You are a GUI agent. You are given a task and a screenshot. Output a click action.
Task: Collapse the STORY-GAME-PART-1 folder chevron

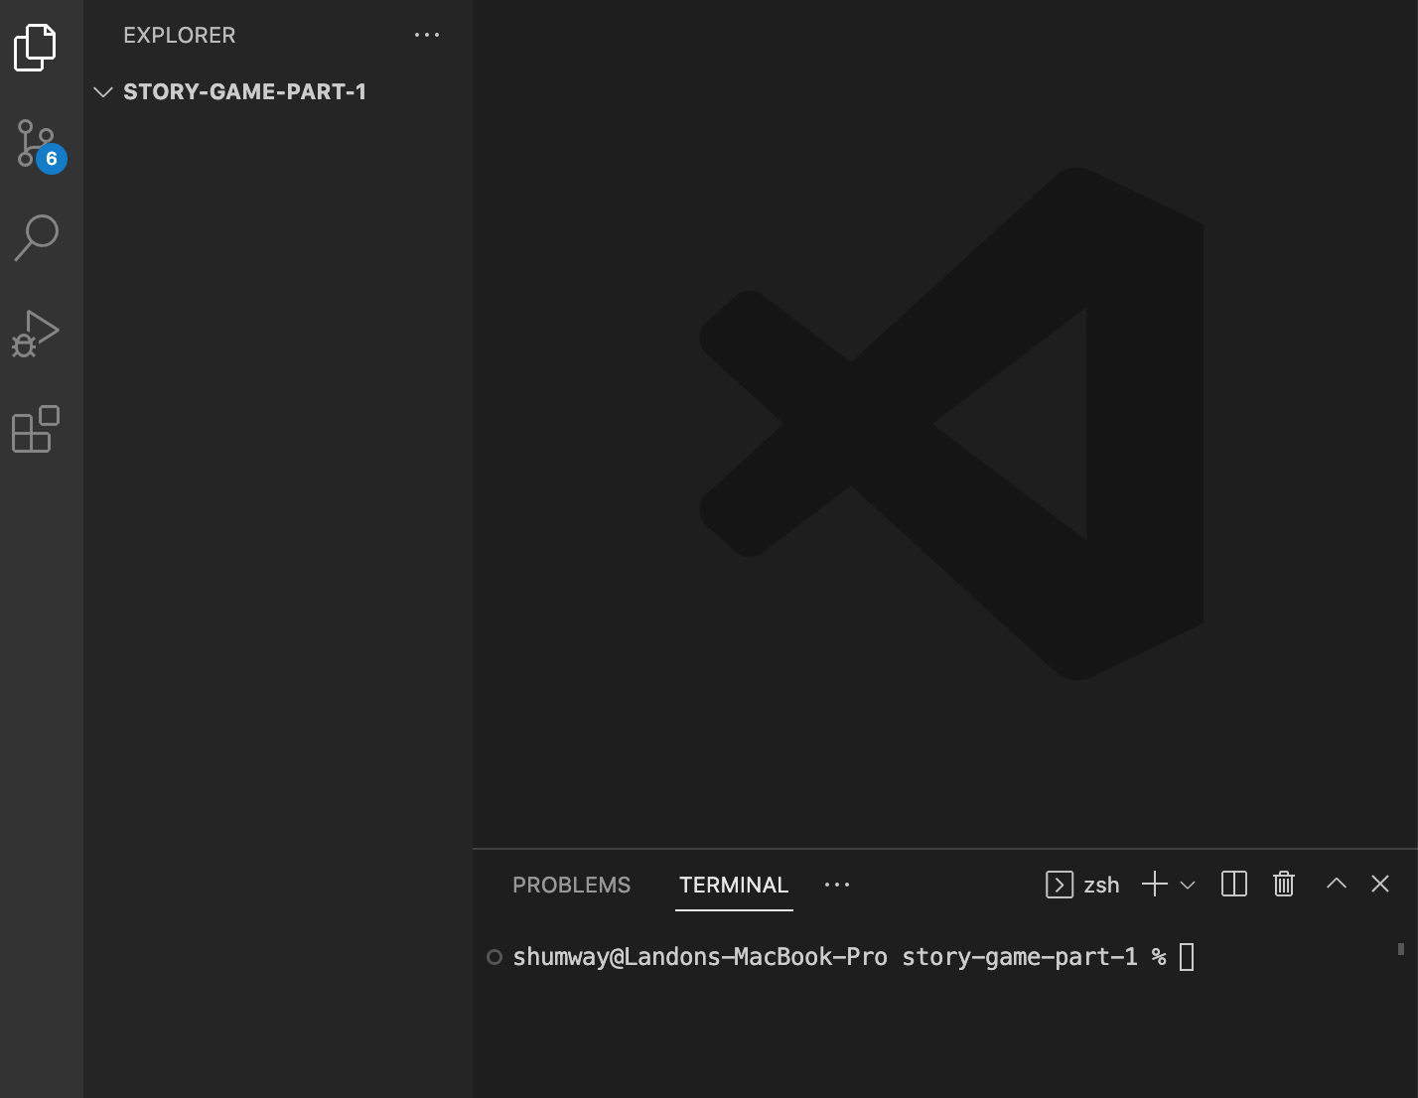click(102, 91)
